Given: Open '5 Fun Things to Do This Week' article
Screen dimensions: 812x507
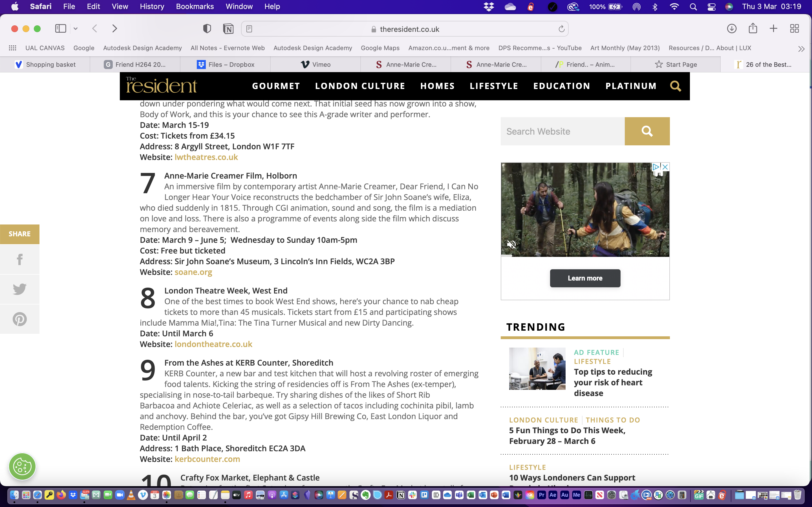Looking at the screenshot, I should coord(567,435).
